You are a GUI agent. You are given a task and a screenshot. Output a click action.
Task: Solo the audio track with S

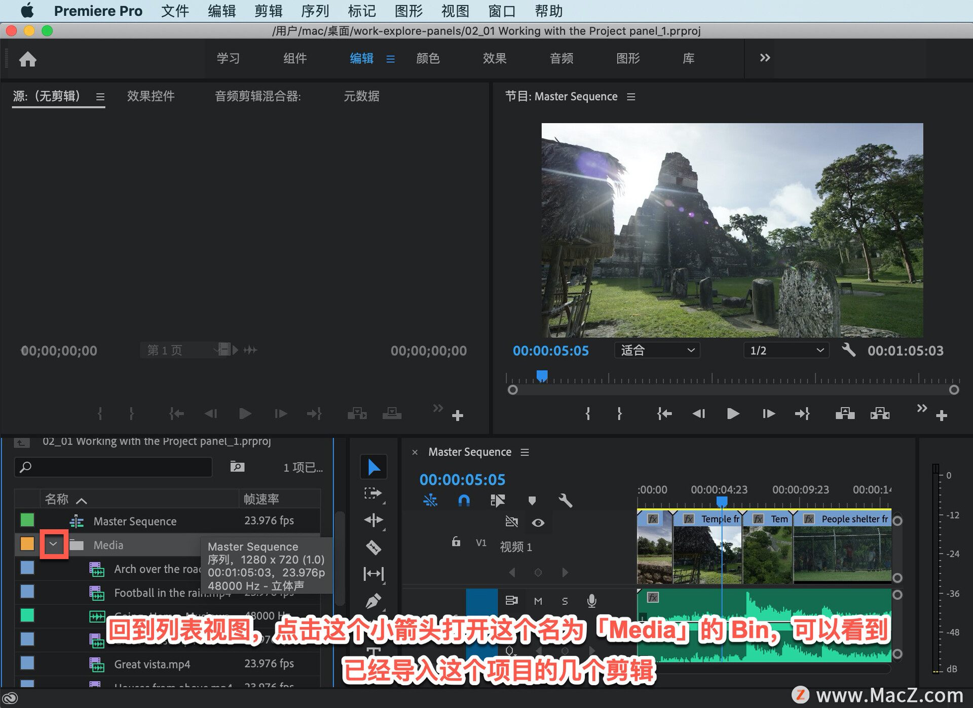tap(565, 601)
